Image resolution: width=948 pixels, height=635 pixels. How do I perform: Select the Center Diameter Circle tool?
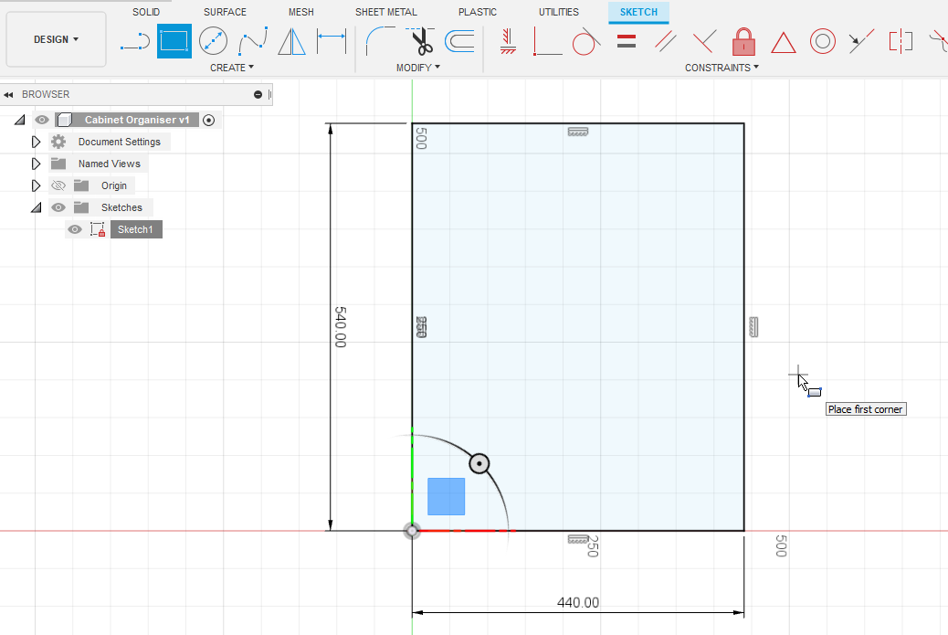tap(214, 41)
